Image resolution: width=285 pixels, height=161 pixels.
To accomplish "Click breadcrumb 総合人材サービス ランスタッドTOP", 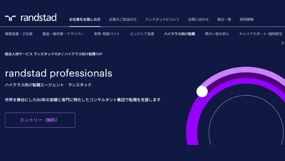I will (x=33, y=54).
